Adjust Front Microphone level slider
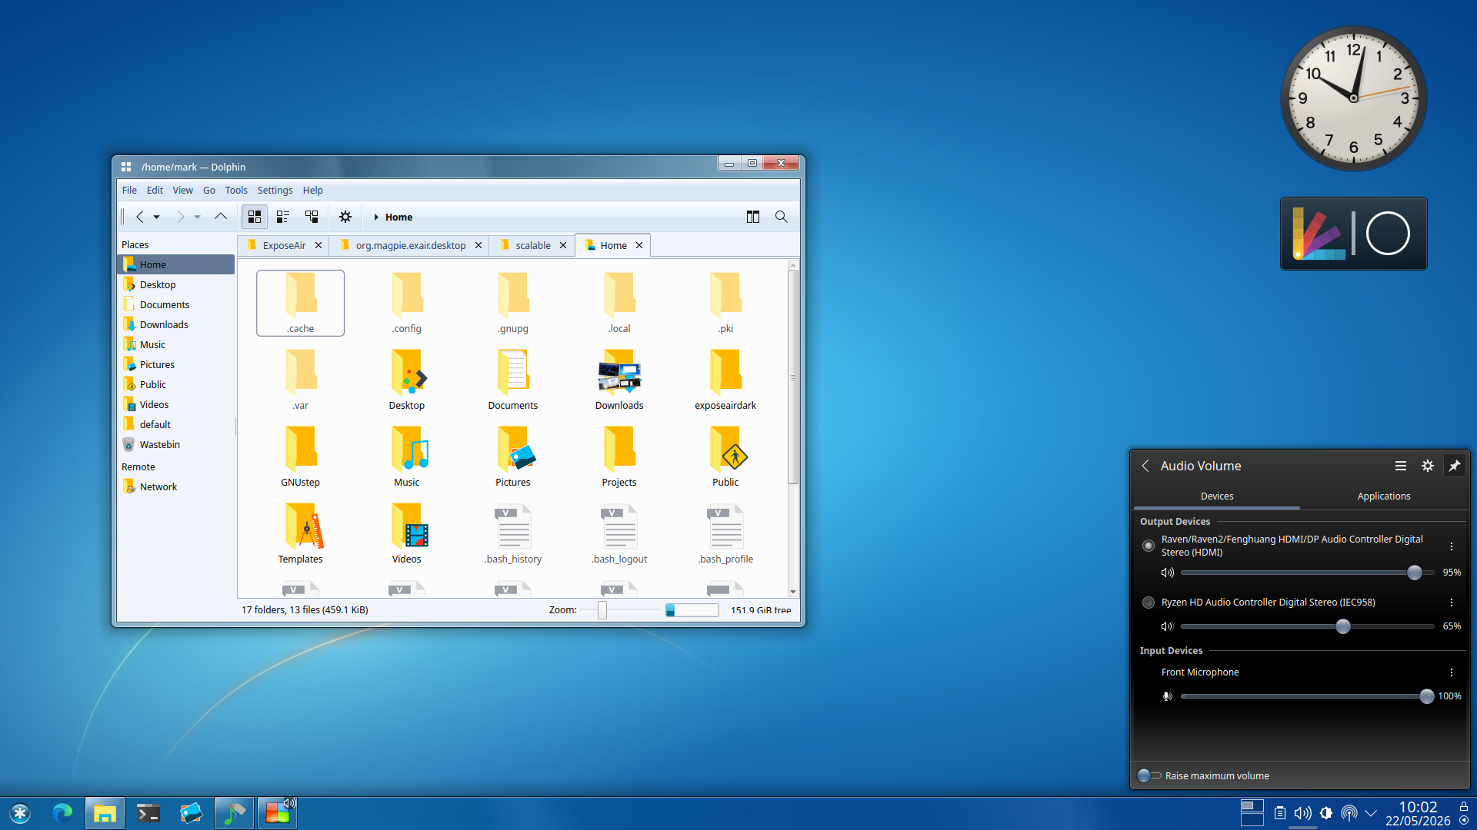This screenshot has width=1477, height=830. [1308, 696]
